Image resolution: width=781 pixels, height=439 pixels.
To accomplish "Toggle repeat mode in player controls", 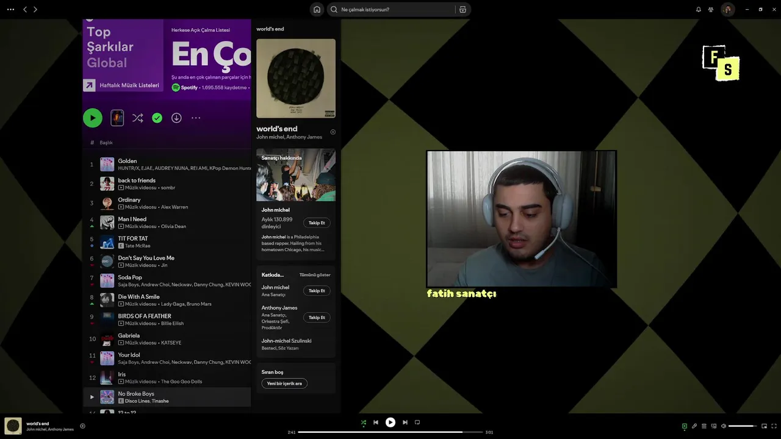I will tap(417, 422).
